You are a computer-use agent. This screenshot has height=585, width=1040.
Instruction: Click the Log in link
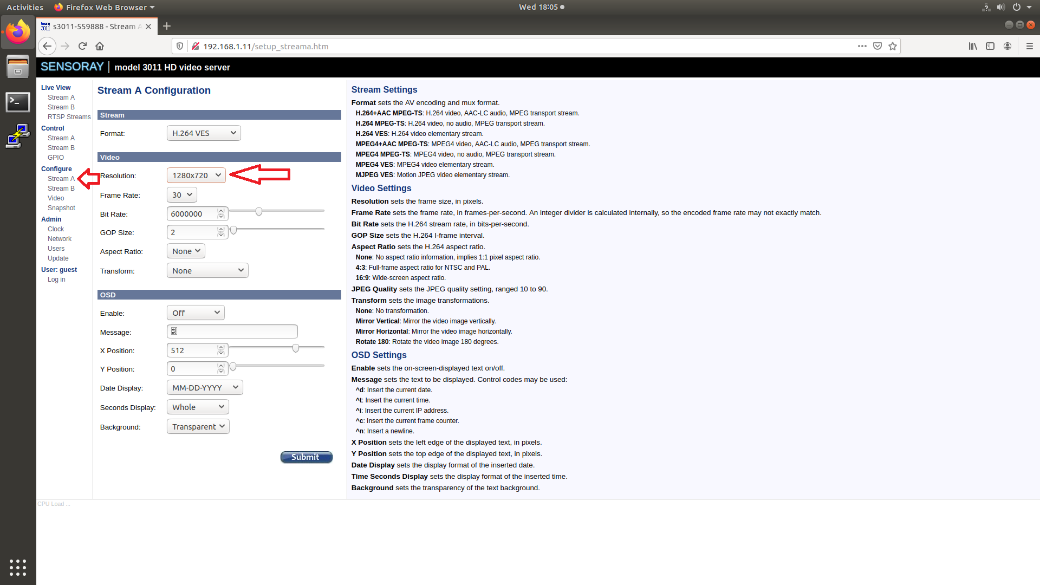click(x=56, y=279)
